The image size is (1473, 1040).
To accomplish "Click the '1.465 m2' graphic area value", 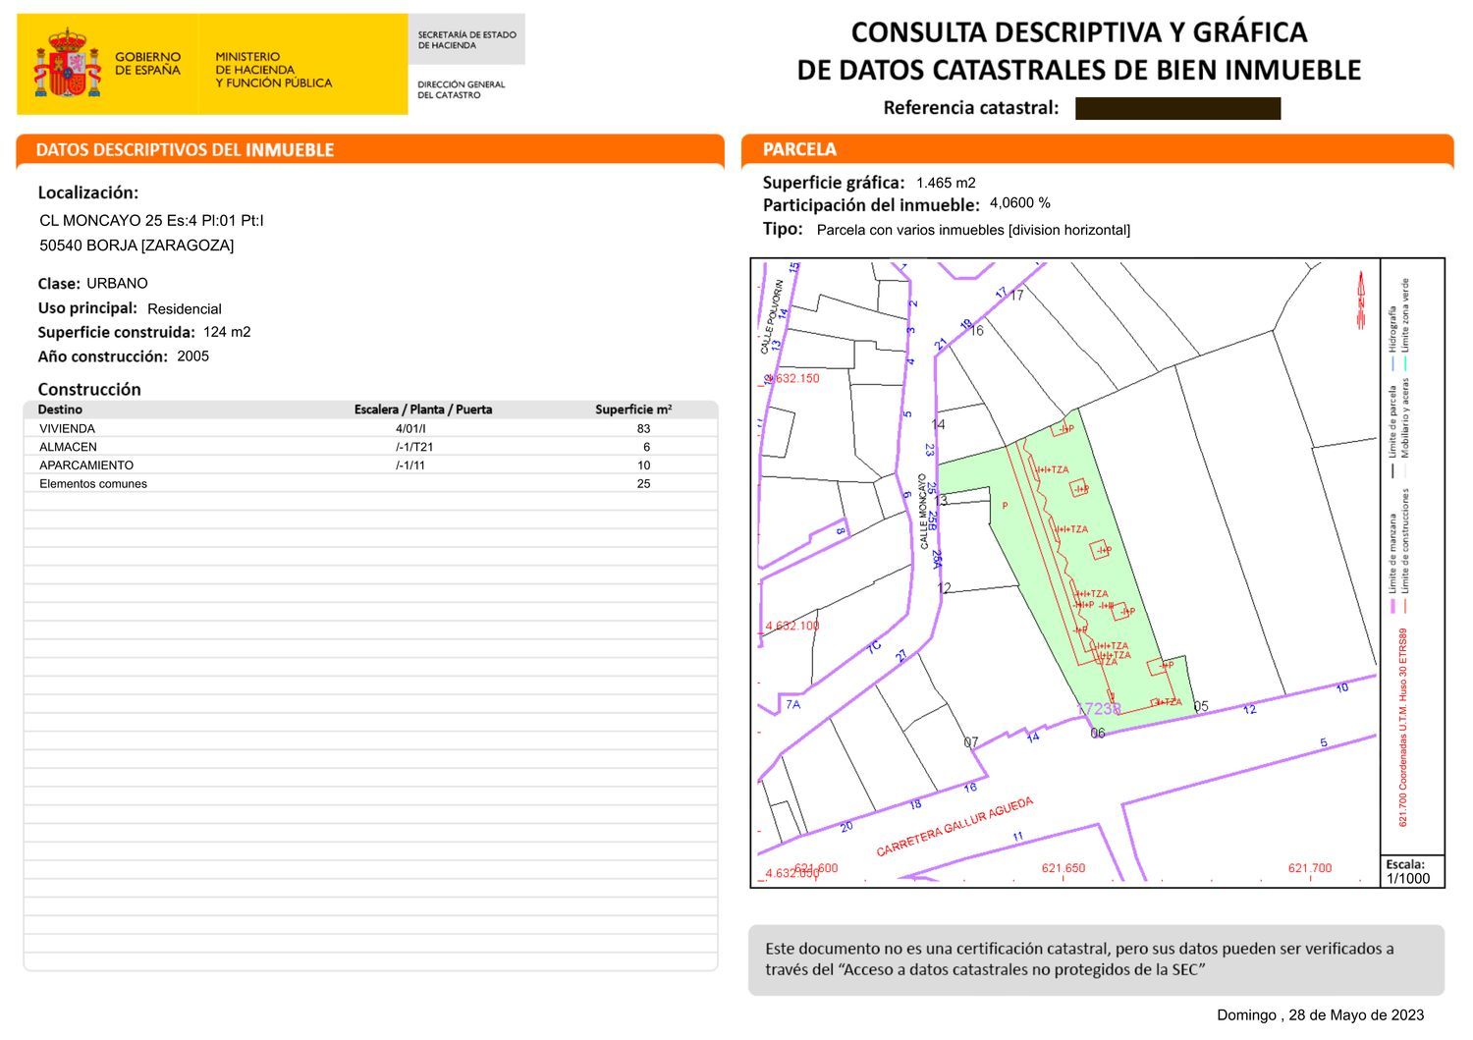I will tap(946, 183).
